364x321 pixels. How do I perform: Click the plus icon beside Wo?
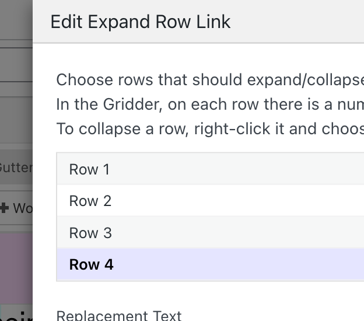click(x=5, y=208)
